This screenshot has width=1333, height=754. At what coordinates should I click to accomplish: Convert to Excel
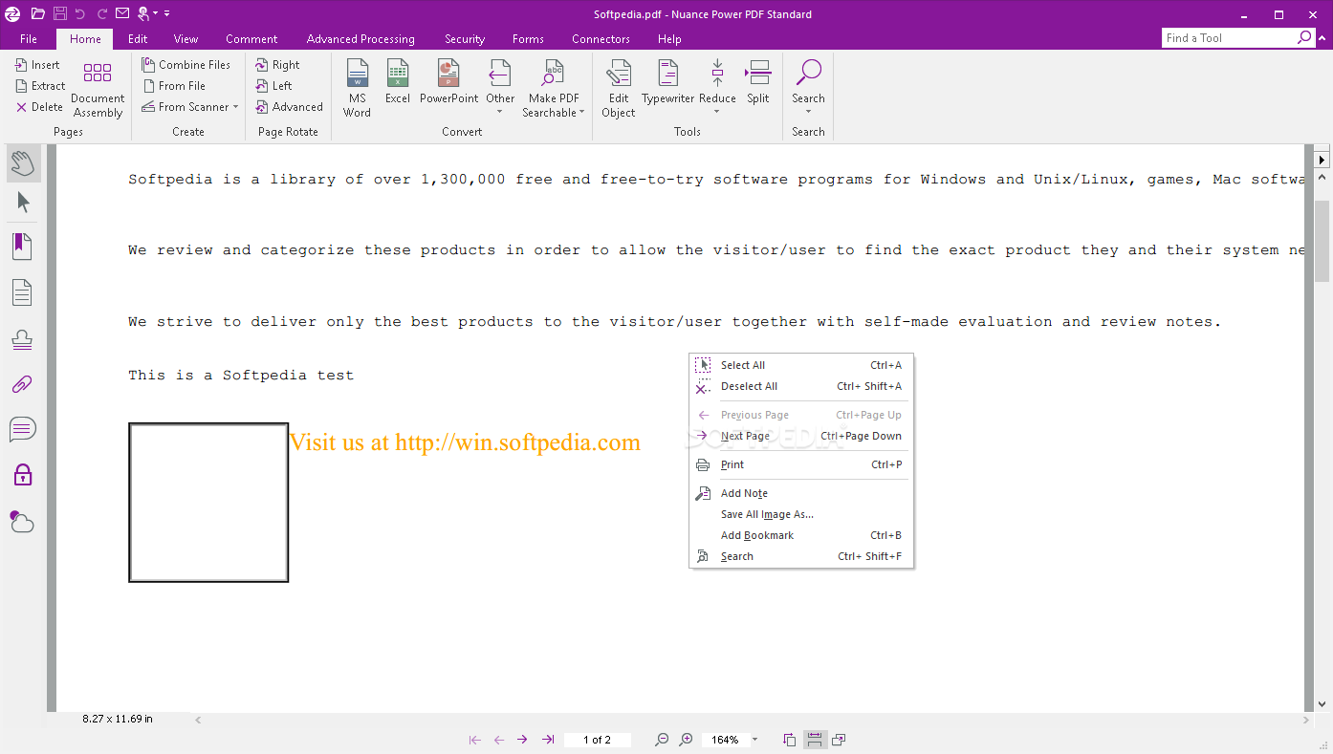398,82
